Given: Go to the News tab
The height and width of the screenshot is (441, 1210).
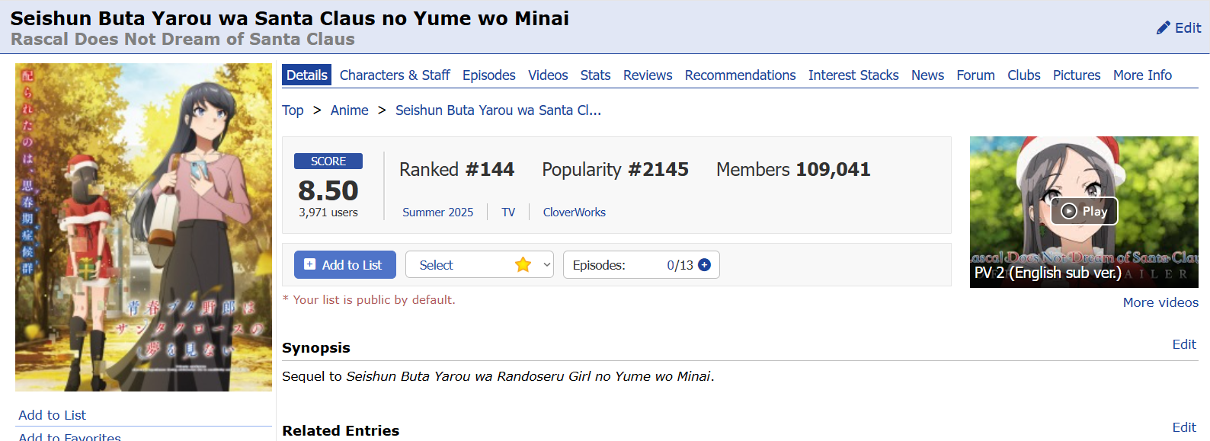Looking at the screenshot, I should [x=927, y=75].
